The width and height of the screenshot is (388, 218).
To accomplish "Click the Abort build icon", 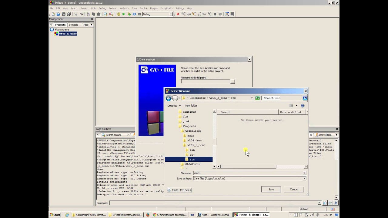I will click(140, 14).
